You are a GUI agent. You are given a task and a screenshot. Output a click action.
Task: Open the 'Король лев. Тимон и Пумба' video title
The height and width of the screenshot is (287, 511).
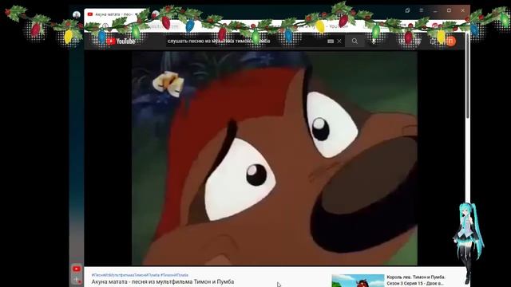coord(416,277)
